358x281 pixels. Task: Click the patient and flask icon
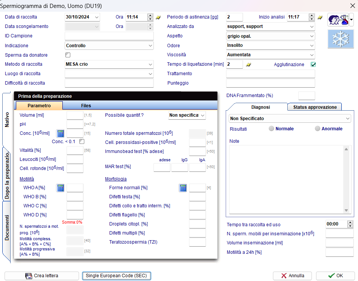(338, 20)
